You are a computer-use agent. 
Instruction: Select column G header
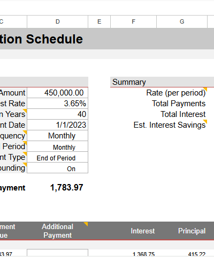[182, 21]
